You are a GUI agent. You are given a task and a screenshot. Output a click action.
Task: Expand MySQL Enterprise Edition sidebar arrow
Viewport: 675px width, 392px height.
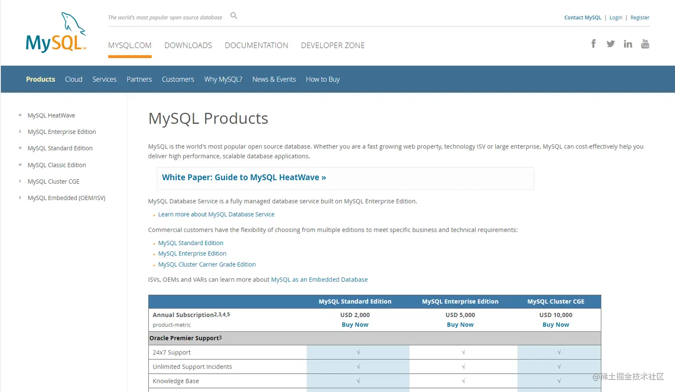tap(20, 132)
